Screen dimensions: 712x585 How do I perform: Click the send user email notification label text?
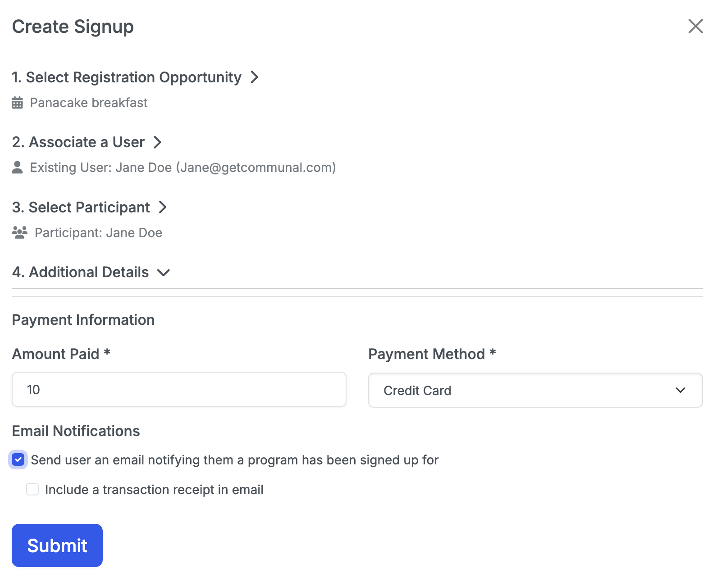(234, 460)
